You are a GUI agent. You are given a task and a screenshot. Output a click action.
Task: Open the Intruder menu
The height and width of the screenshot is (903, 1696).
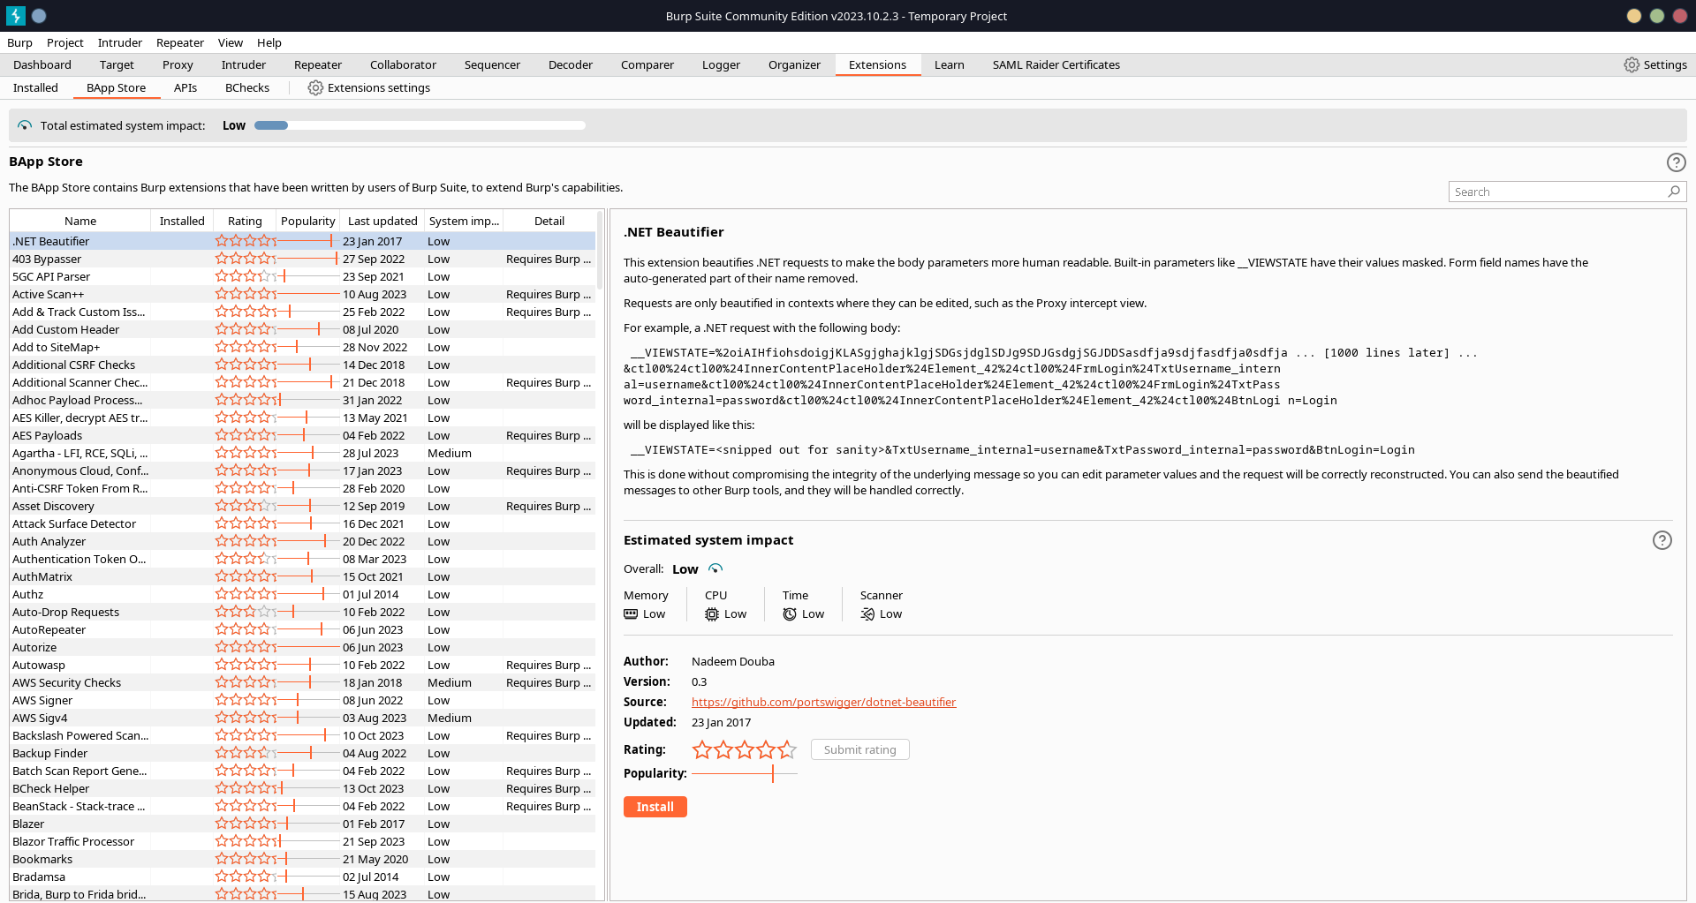click(119, 42)
